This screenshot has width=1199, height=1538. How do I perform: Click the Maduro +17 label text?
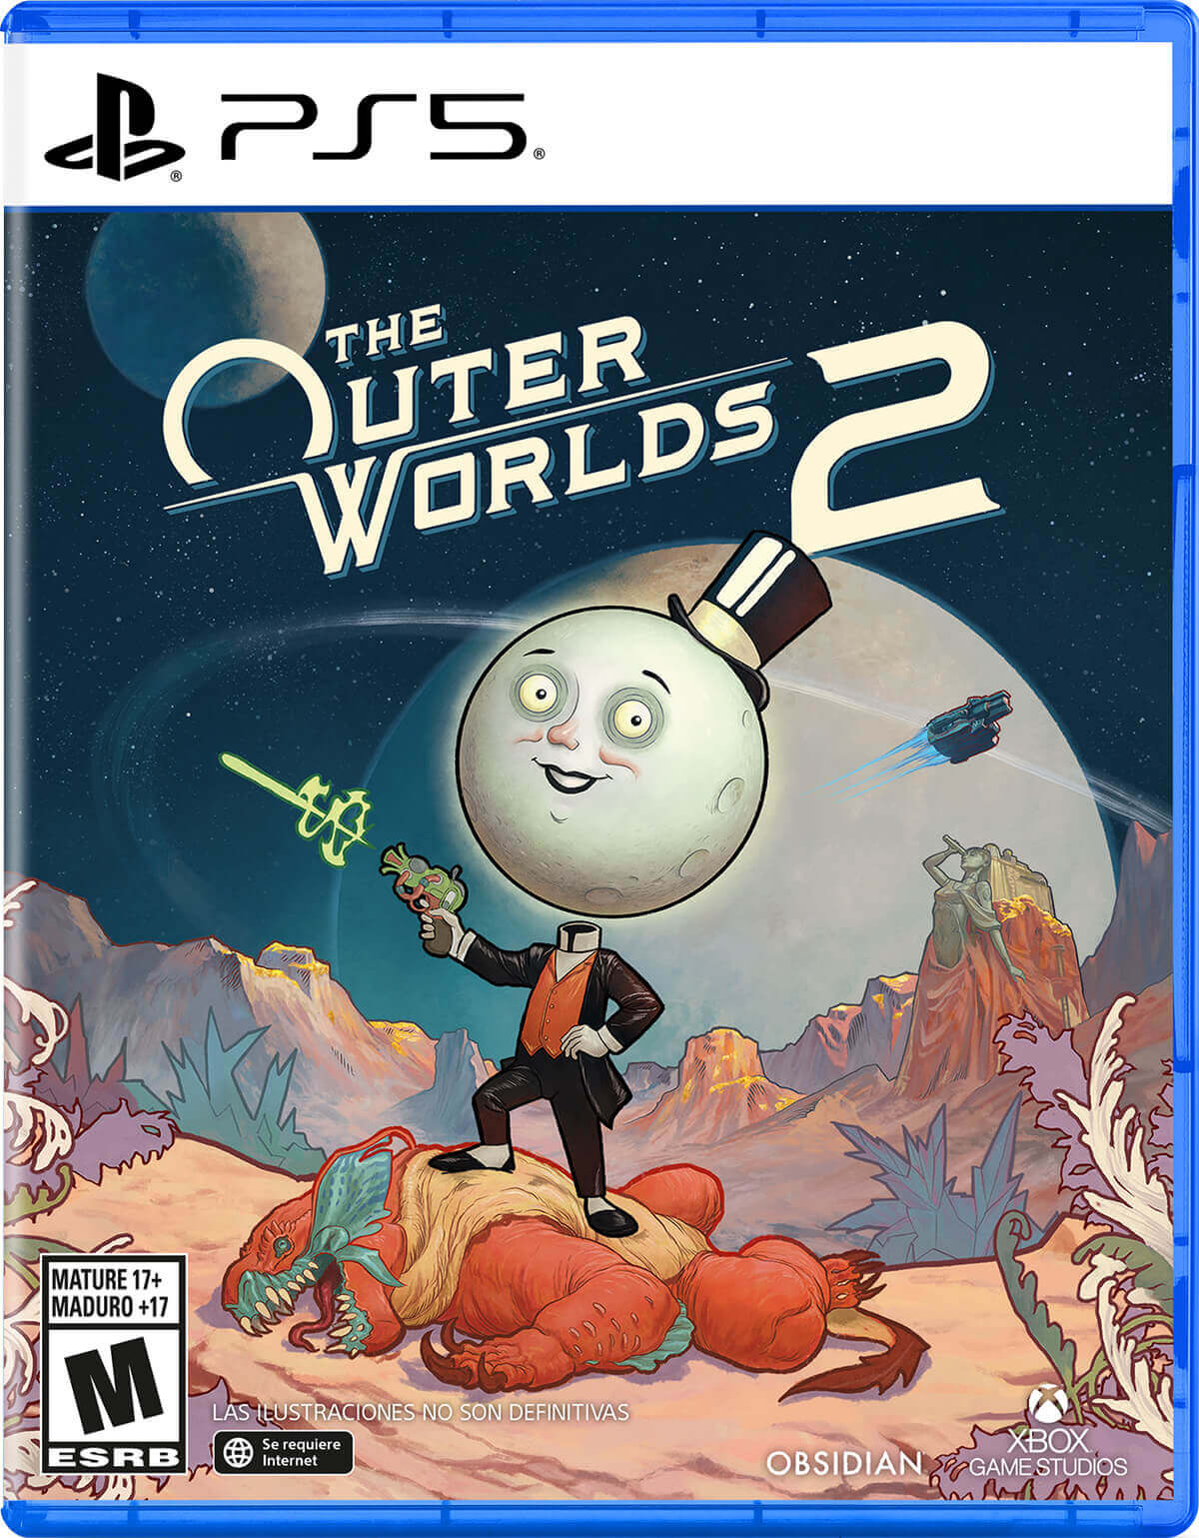(x=112, y=1305)
